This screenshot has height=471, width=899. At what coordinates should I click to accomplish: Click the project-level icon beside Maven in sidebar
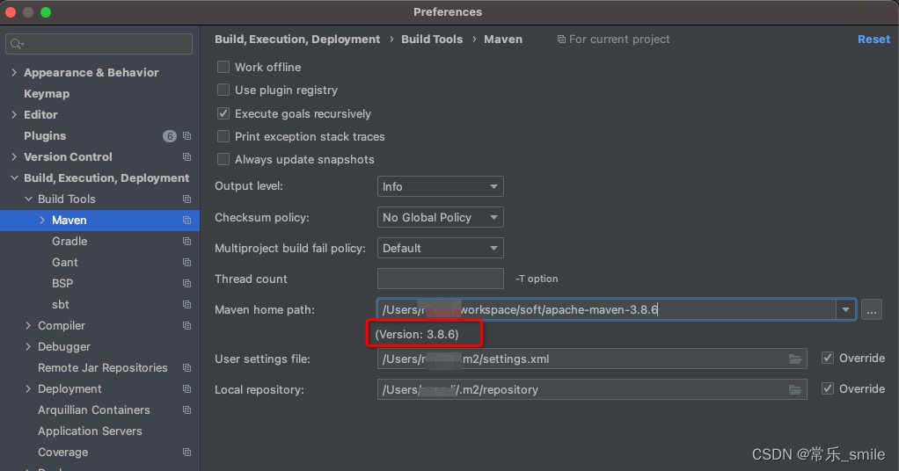point(186,221)
